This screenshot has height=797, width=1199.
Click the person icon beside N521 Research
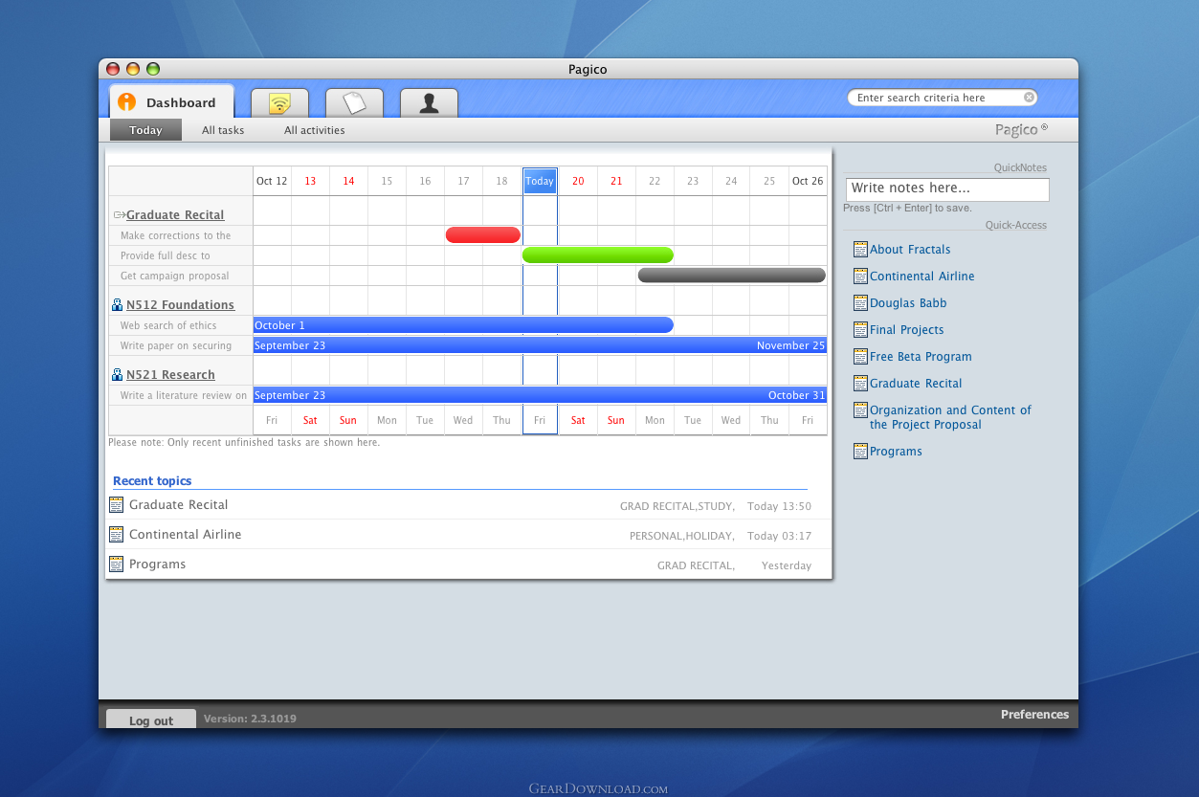[117, 375]
